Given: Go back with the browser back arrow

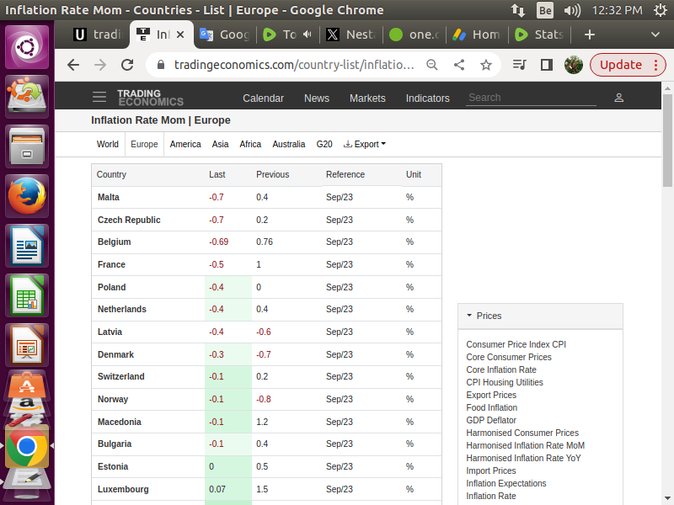Looking at the screenshot, I should (73, 65).
